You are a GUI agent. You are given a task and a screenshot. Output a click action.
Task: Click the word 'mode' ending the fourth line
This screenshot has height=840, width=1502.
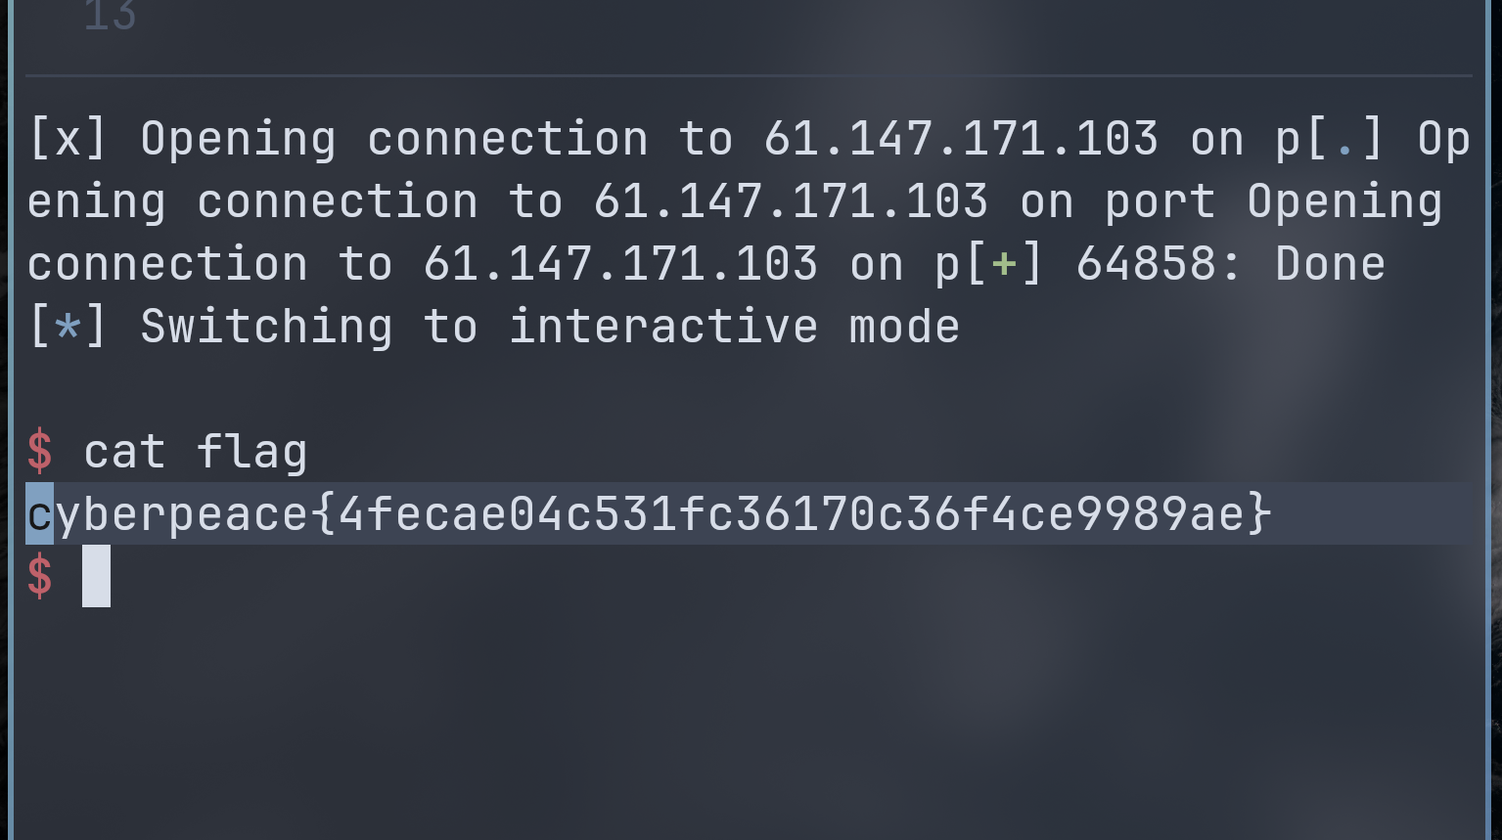904,327
